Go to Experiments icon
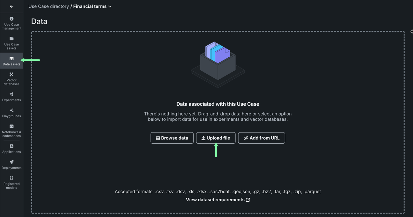413x217 pixels. click(11, 94)
